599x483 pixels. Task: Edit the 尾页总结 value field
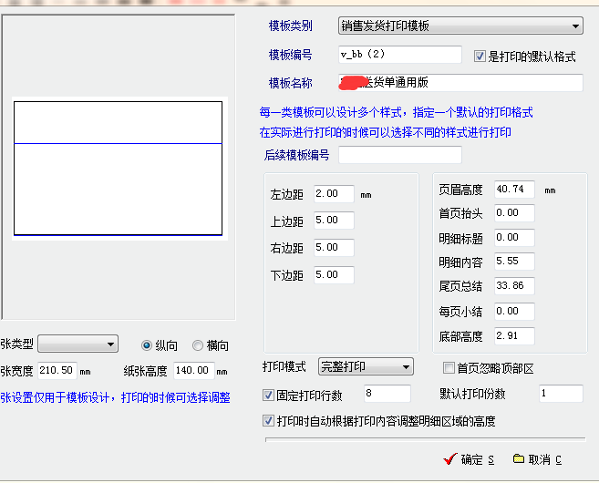pos(514,286)
